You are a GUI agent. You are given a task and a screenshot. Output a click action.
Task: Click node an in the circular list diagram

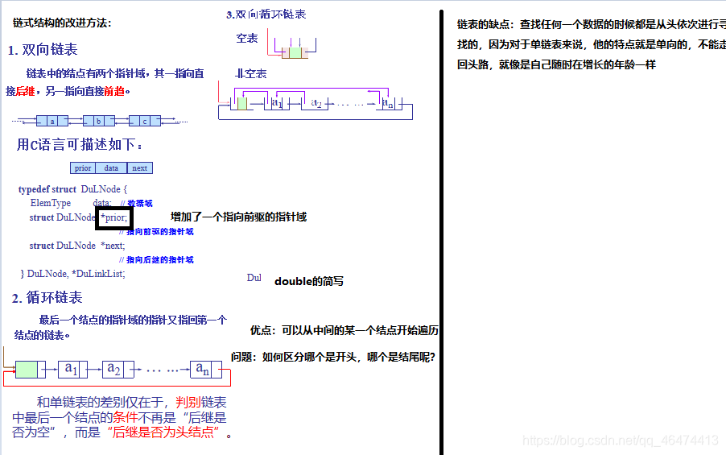(206, 370)
